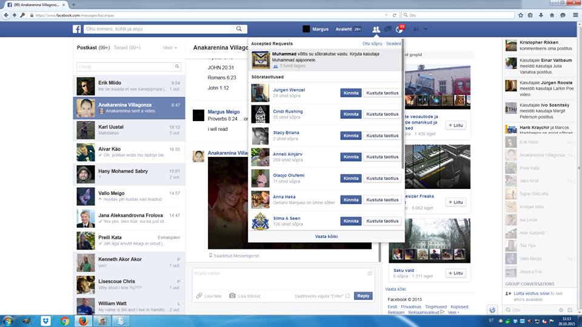The width and height of the screenshot is (582, 327).
Task: Click the Firefox forward arrow
Action: (15, 15)
